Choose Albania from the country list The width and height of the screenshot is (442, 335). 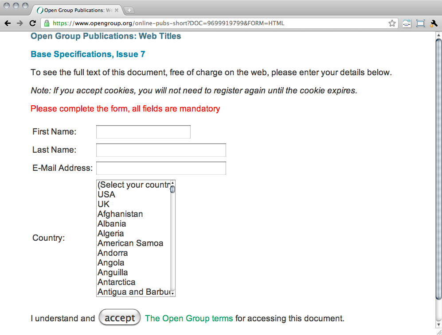click(112, 224)
